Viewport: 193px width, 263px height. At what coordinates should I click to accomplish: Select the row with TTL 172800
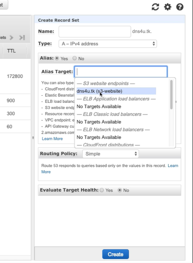15,76
